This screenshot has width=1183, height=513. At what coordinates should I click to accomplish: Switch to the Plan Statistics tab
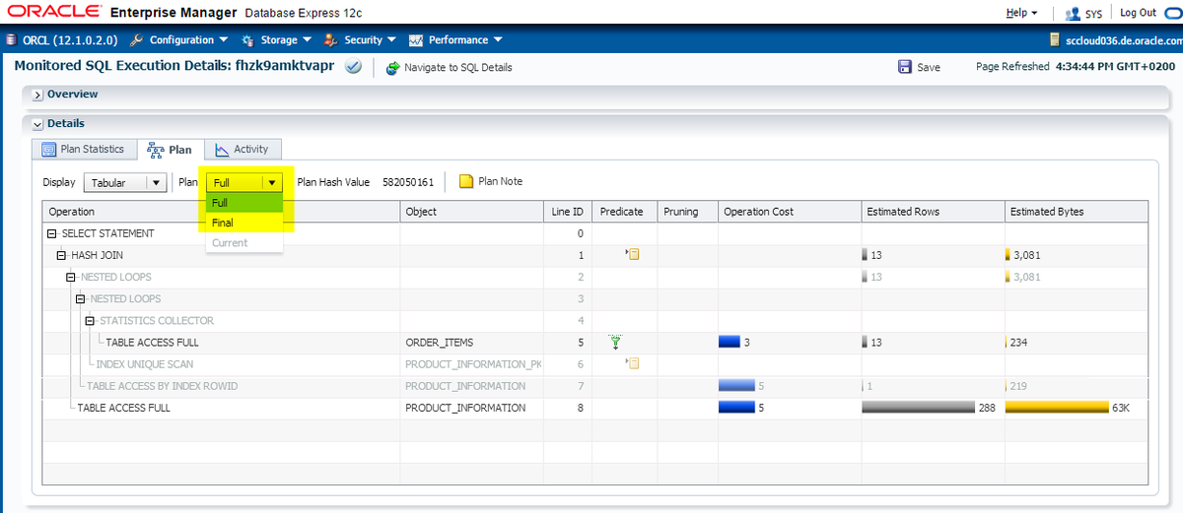click(x=84, y=149)
